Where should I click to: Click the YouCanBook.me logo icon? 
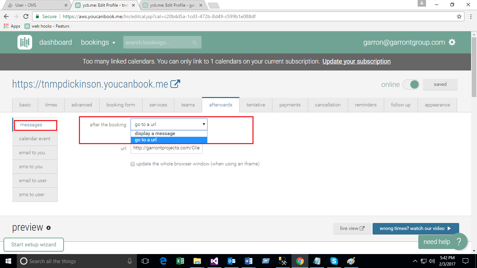tap(25, 42)
